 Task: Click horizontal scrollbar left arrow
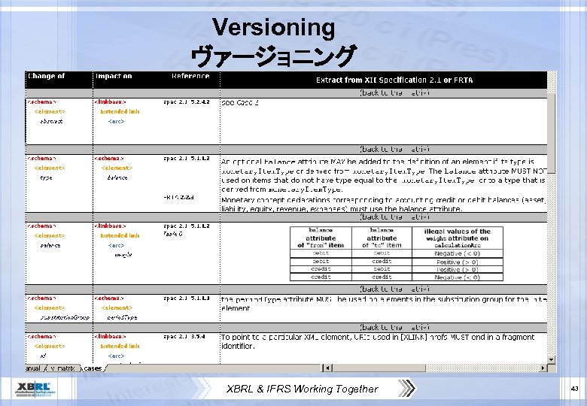pos(327,368)
